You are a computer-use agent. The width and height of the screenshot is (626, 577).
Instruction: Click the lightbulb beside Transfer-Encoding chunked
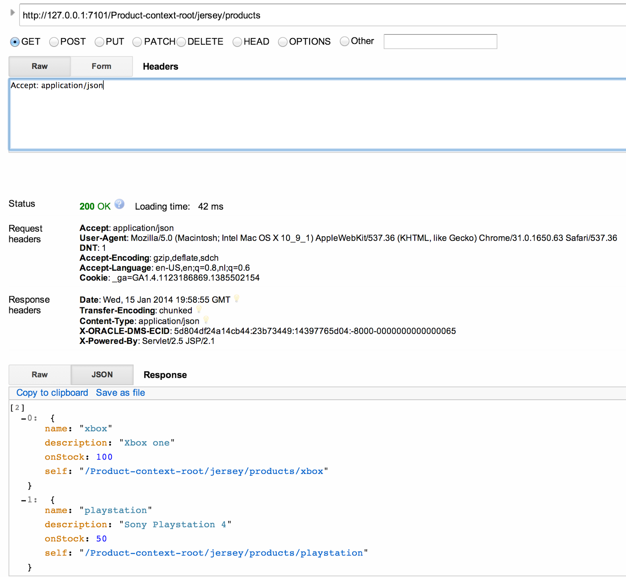199,309
